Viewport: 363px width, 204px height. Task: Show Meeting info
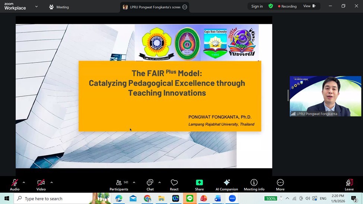pos(254,184)
